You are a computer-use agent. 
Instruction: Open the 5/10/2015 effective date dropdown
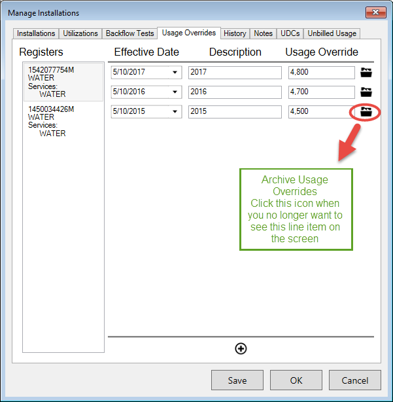click(175, 111)
